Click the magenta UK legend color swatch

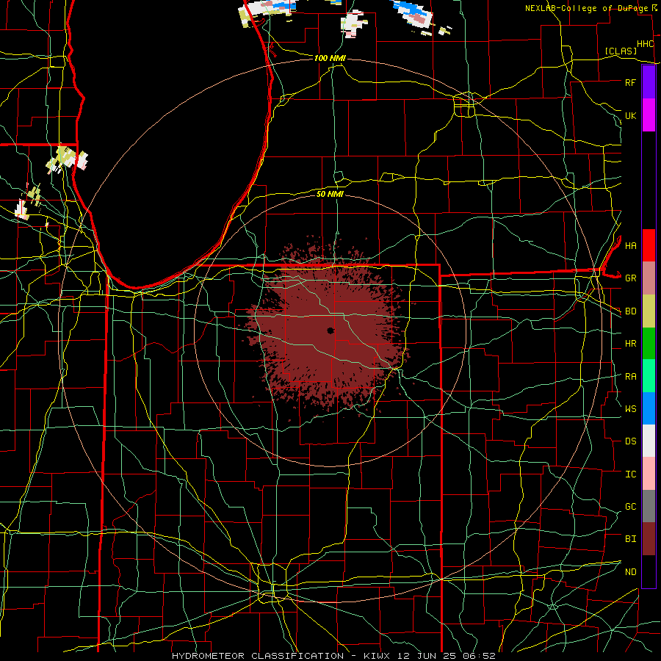(x=649, y=115)
